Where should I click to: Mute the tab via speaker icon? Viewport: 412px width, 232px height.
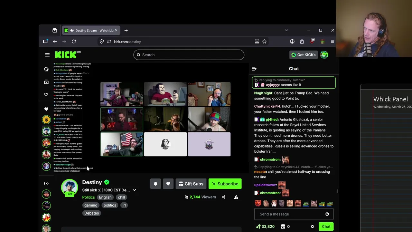(72, 31)
